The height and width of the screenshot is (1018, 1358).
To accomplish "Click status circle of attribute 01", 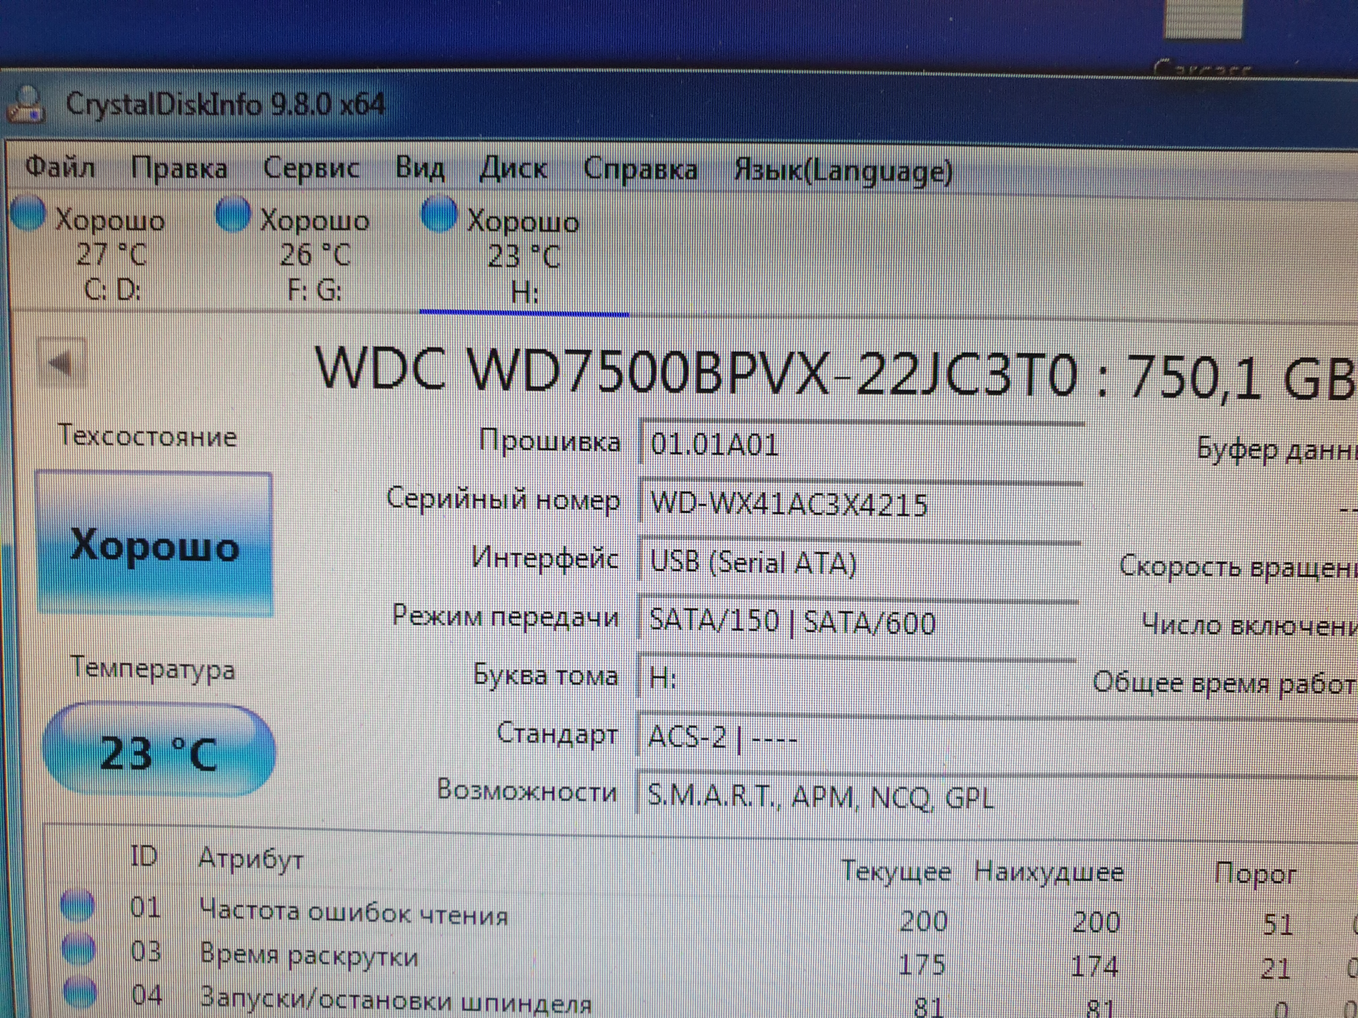I will tap(78, 906).
